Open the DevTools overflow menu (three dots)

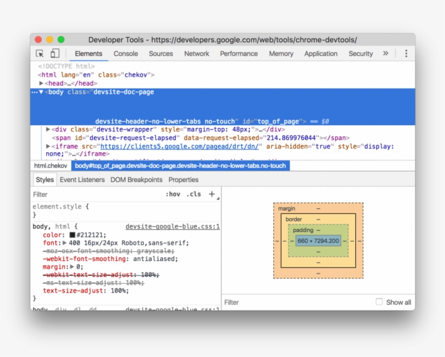pyautogui.click(x=405, y=53)
